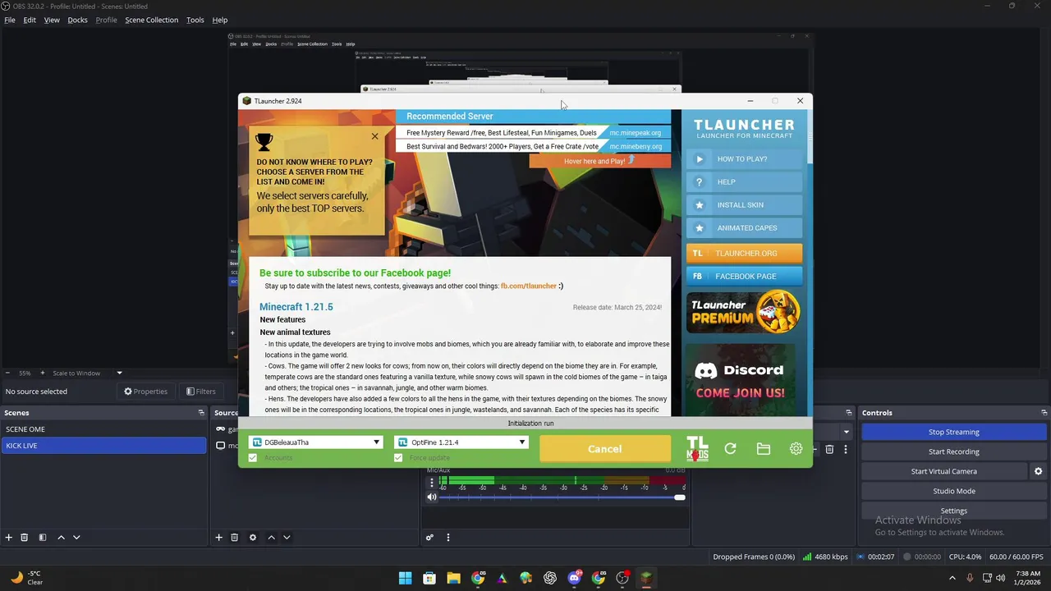This screenshot has height=591, width=1051.
Task: Click Start Virtual Camera button
Action: [x=944, y=471]
